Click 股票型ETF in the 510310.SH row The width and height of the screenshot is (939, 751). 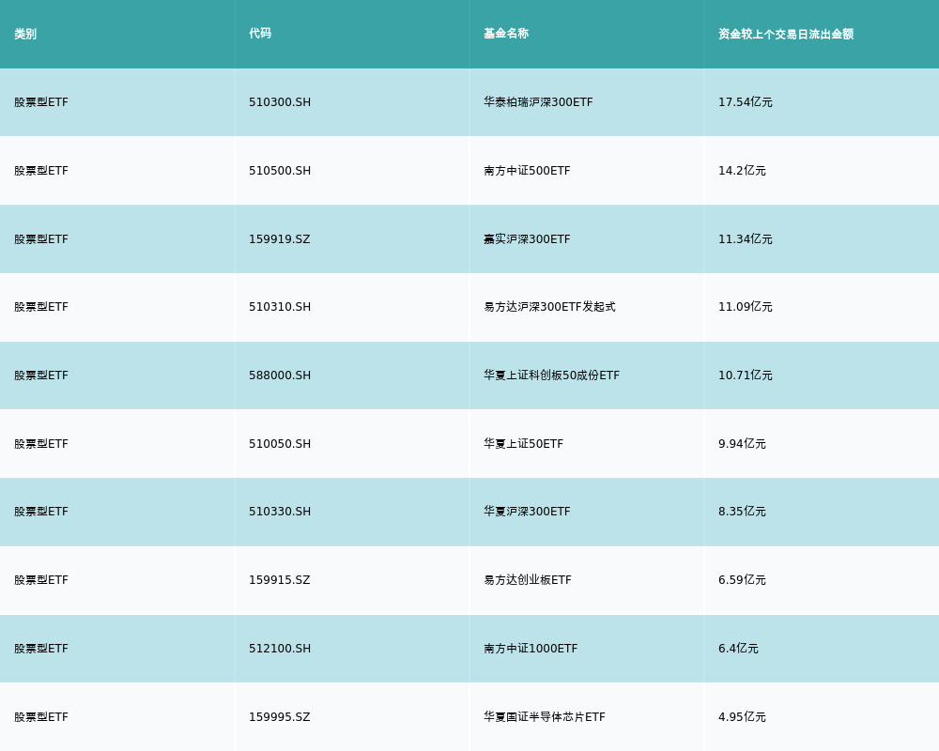41,307
